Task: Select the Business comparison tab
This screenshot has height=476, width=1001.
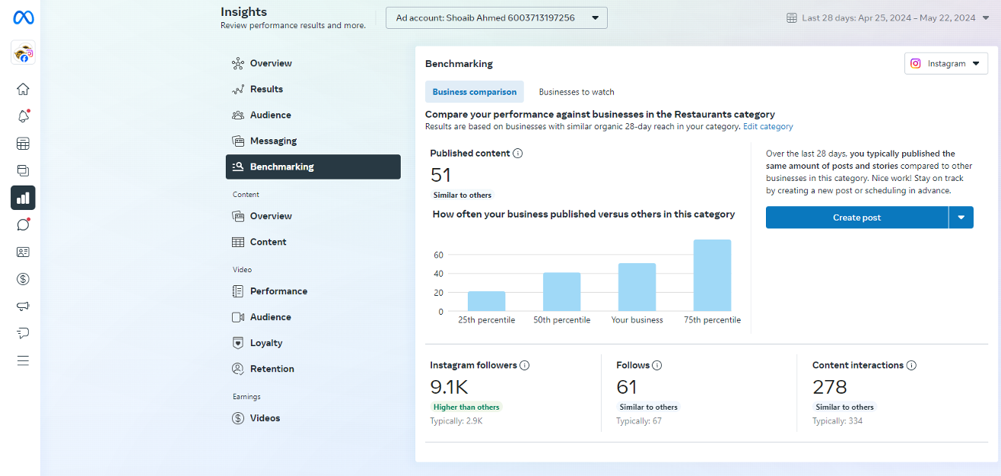Action: pyautogui.click(x=475, y=92)
